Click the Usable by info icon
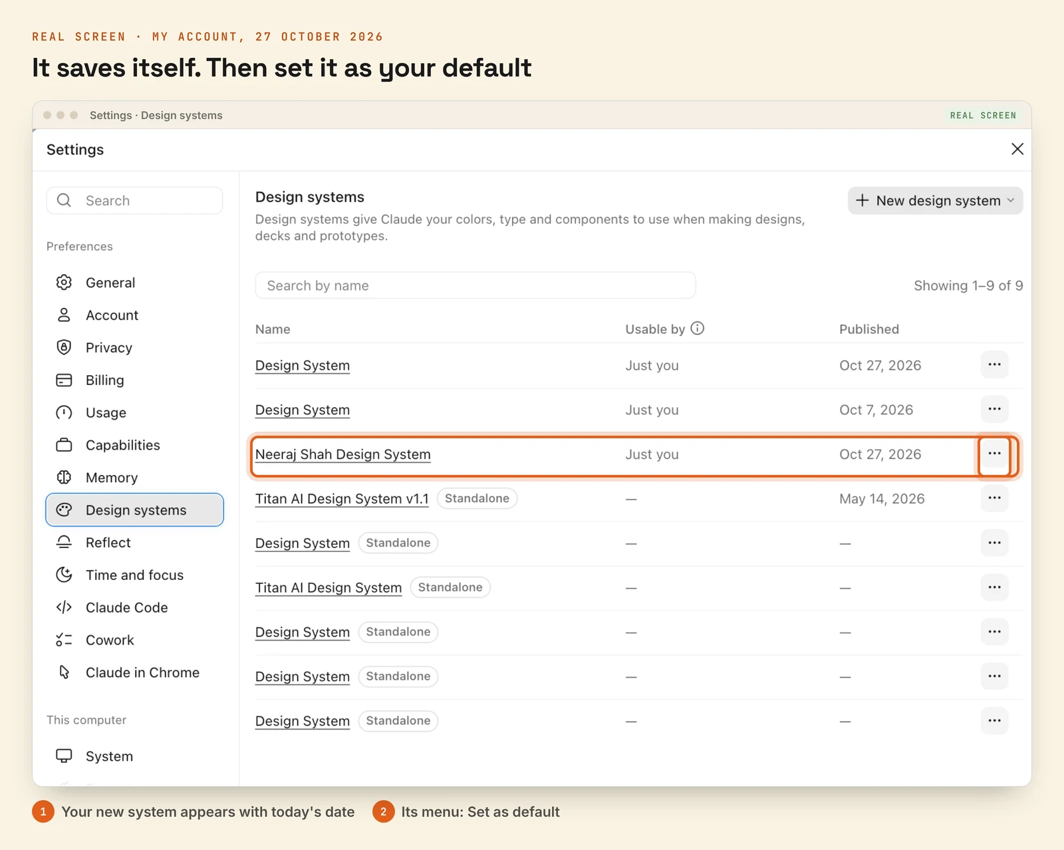Viewport: 1064px width, 850px height. [697, 329]
